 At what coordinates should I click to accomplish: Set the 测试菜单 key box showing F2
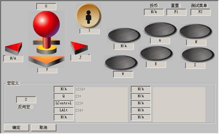[201, 12]
